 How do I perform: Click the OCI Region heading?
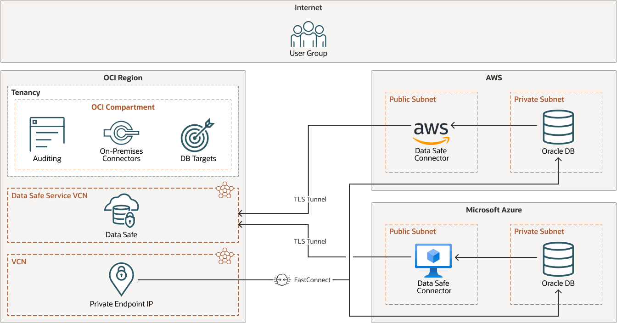tap(123, 78)
